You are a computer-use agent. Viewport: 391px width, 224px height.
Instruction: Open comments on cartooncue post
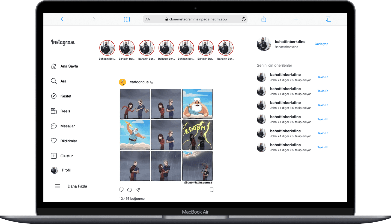[x=130, y=190]
